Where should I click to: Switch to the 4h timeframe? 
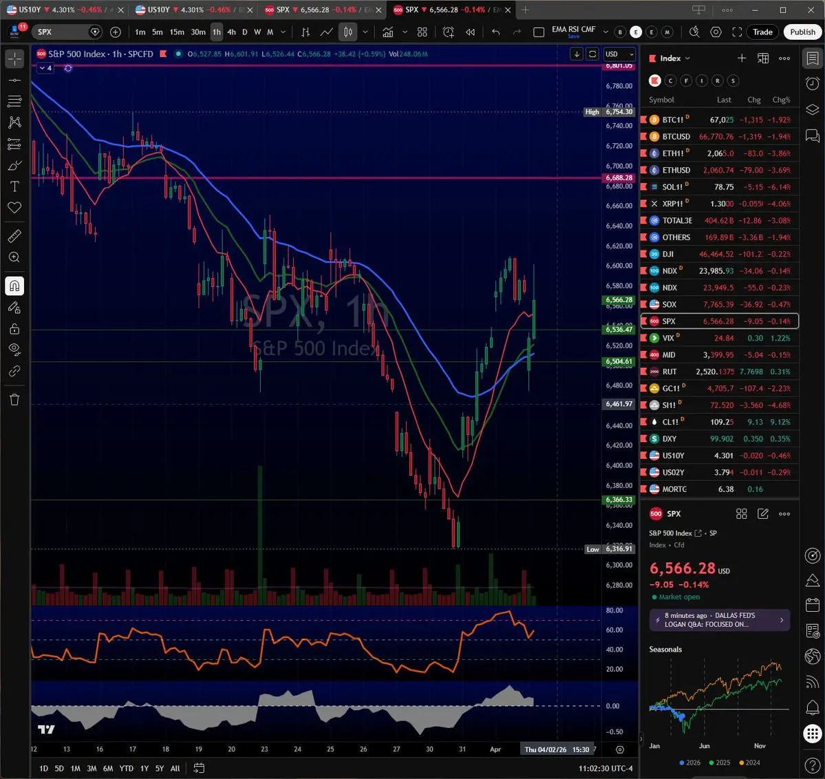point(231,32)
